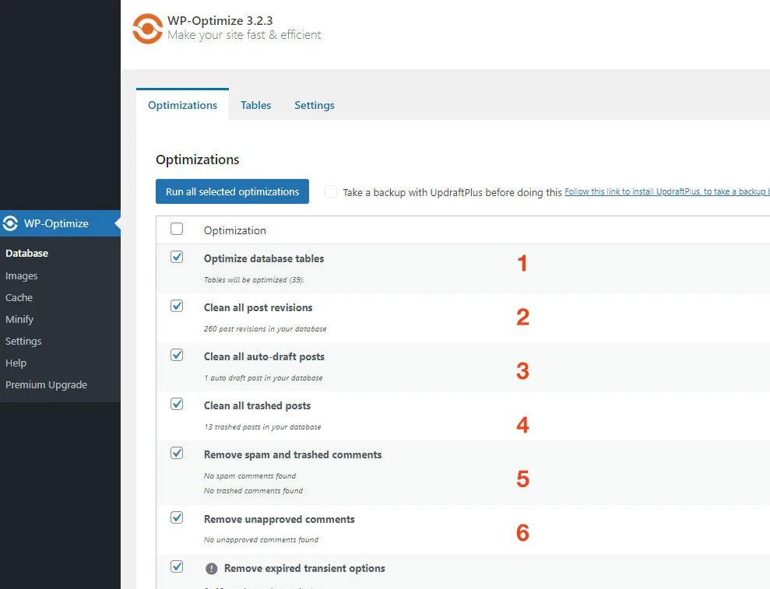Click 'No unapproved comments found' text
The image size is (770, 589).
coord(262,540)
